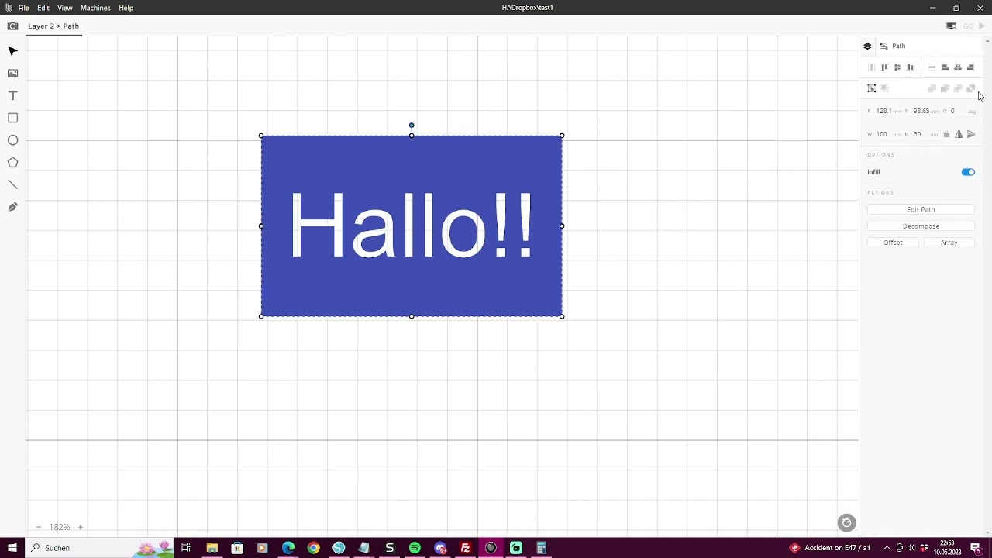Viewport: 992px width, 558px height.
Task: Open Google Chrome from the taskbar
Action: [x=313, y=548]
